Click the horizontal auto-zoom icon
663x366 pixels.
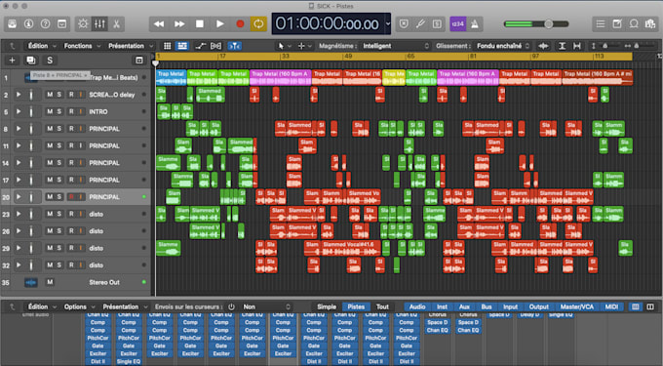pyautogui.click(x=577, y=46)
